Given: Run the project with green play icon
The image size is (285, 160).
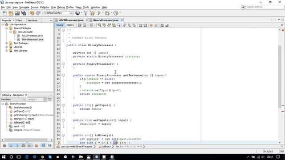Looking at the screenshot, I should tap(99, 13).
